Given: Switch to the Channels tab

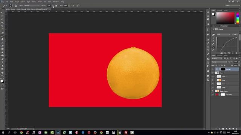Looking at the screenshot, I should click(220, 55).
